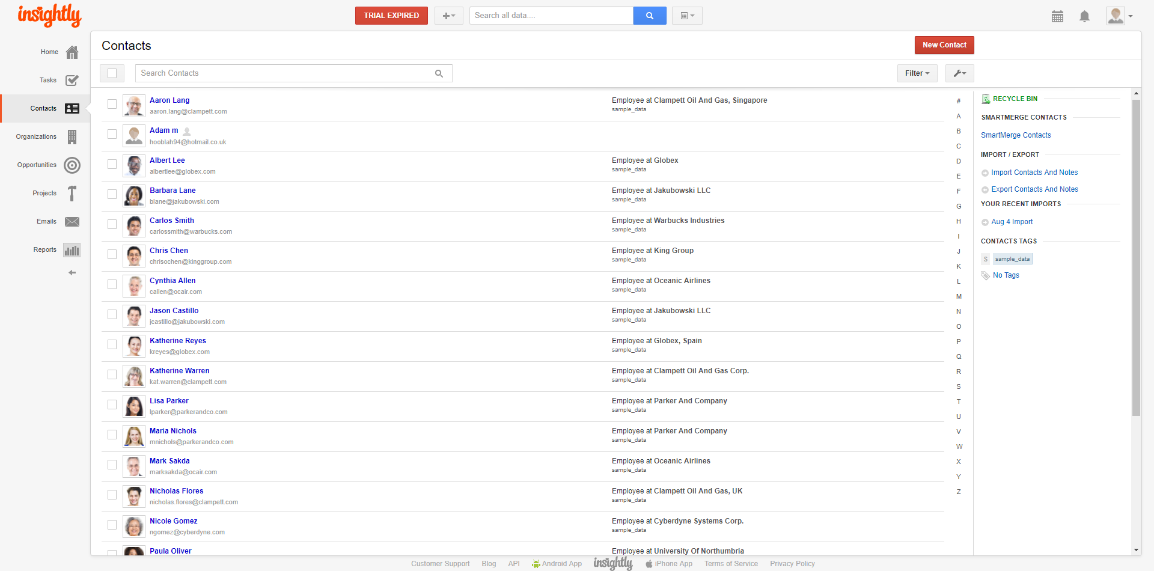Open Contacts card icon in sidebar
This screenshot has width=1154, height=571.
point(72,108)
